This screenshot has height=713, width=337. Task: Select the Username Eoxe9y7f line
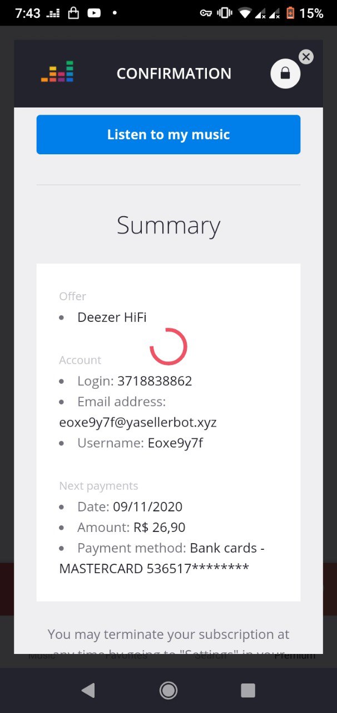click(140, 443)
